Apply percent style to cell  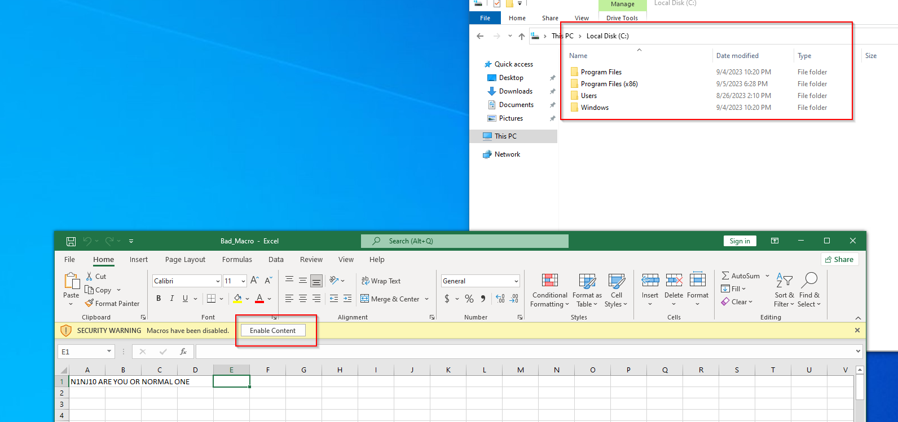click(469, 299)
